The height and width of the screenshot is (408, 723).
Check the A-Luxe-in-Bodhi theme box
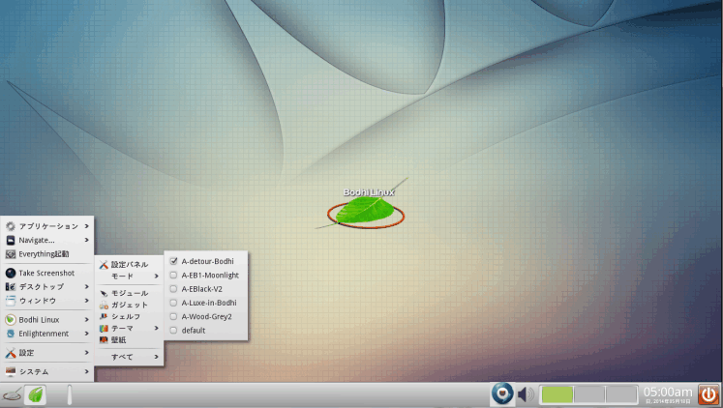pos(173,303)
